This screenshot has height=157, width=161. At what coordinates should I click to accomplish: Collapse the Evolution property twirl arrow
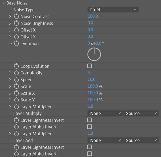click(x=10, y=43)
